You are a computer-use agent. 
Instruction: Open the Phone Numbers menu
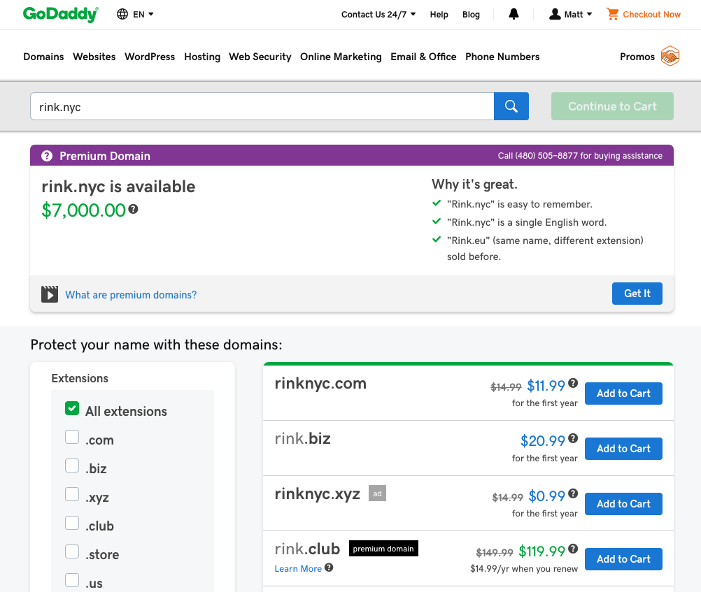502,57
